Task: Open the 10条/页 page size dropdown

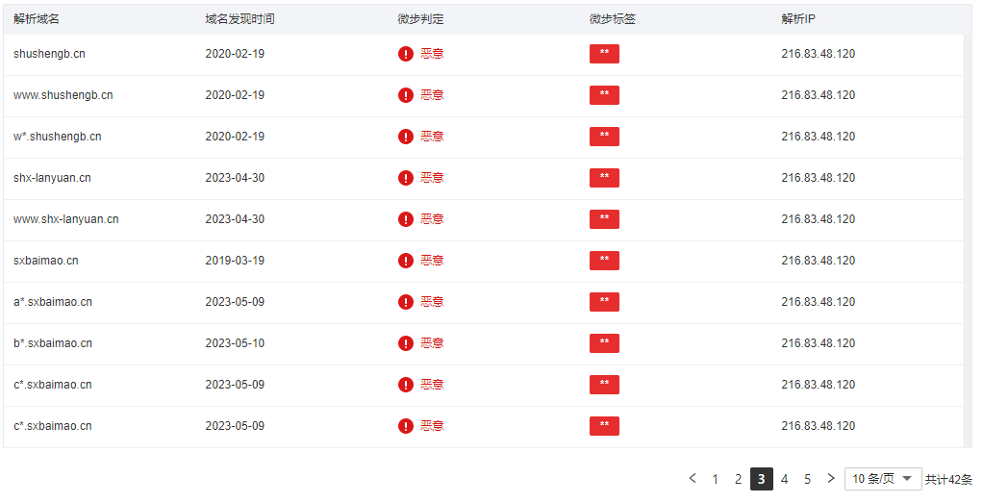Action: coord(882,479)
